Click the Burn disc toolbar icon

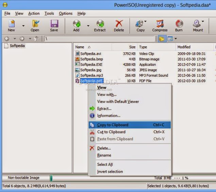179,23
